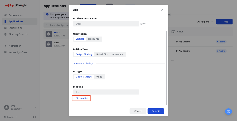Image resolution: width=237 pixels, height=121 pixels.
Task: Open the chat support bubble icon
Action: point(228,112)
